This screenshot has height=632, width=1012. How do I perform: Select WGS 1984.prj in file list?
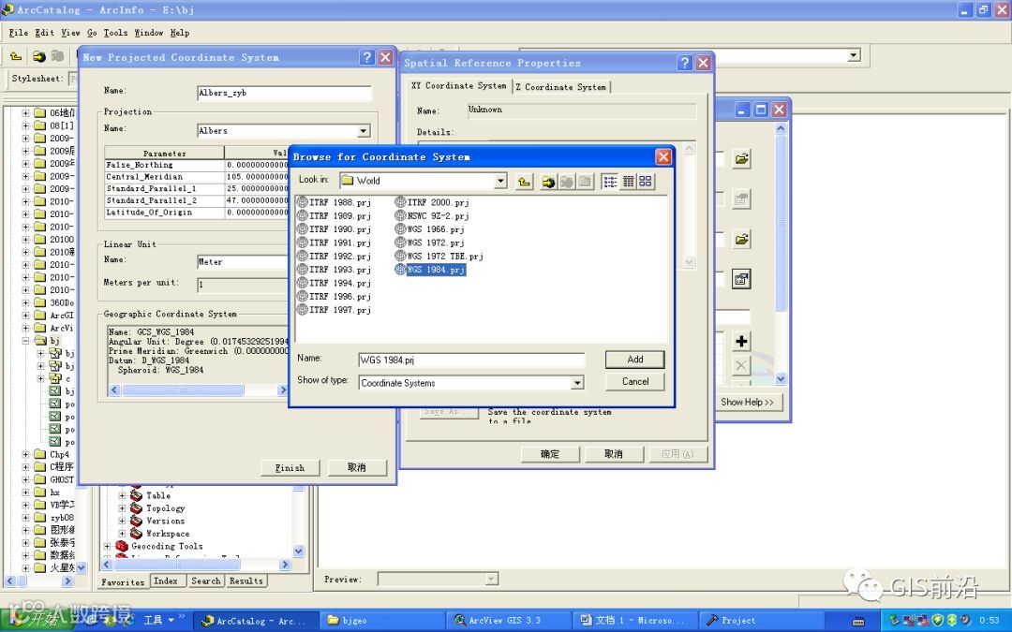tap(430, 271)
